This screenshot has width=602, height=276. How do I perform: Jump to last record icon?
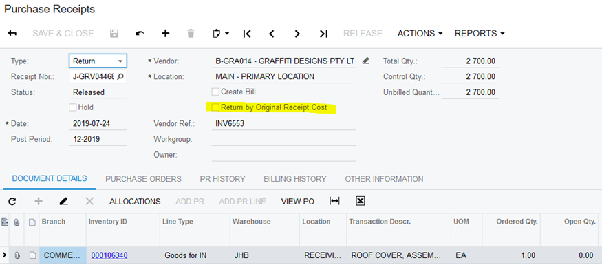323,33
